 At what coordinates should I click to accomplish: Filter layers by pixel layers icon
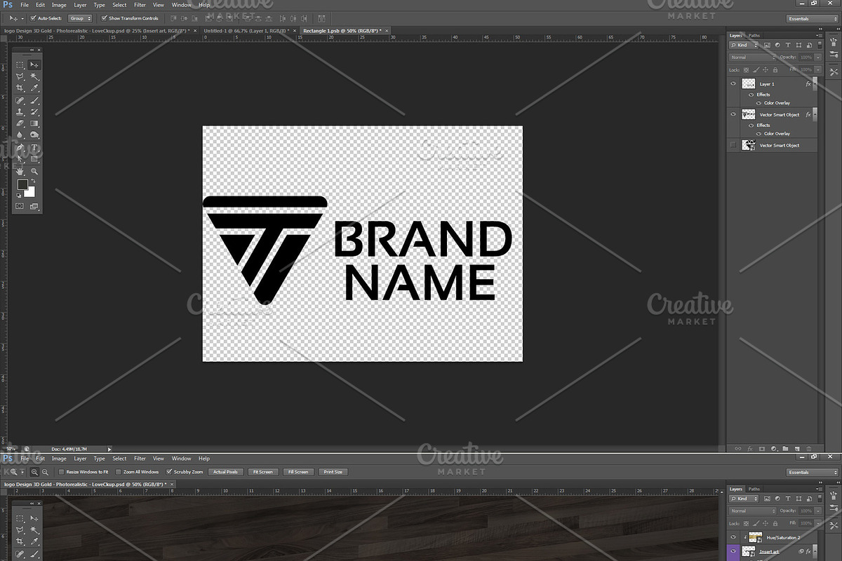coord(767,45)
